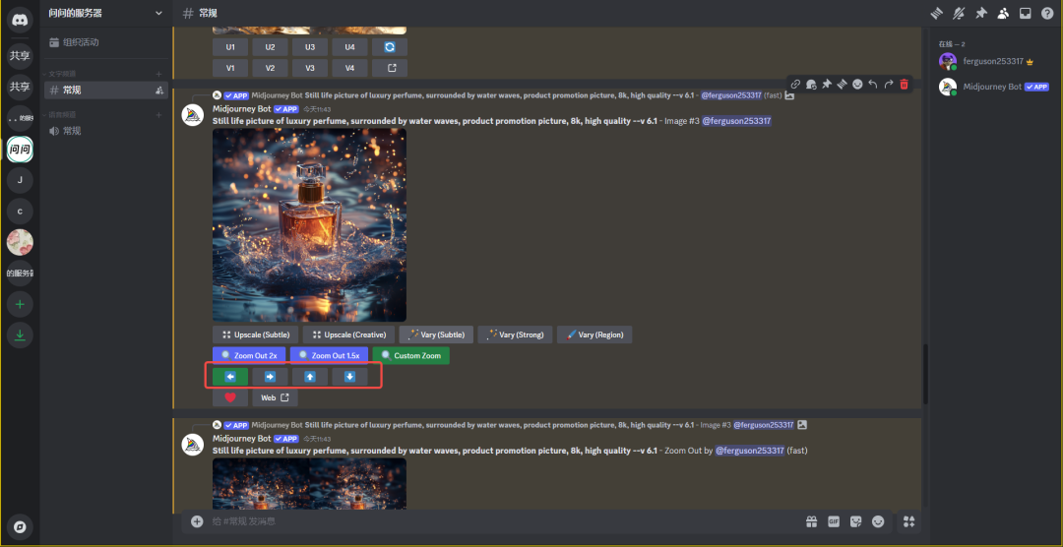1063x547 pixels.
Task: Click plus attach button in message bar
Action: pos(197,521)
